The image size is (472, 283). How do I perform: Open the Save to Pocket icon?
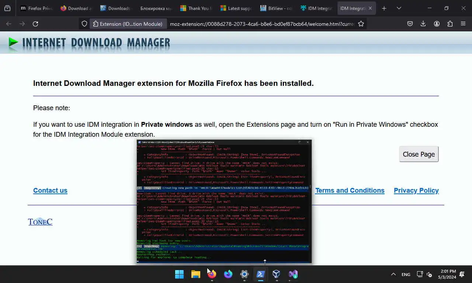click(x=410, y=24)
